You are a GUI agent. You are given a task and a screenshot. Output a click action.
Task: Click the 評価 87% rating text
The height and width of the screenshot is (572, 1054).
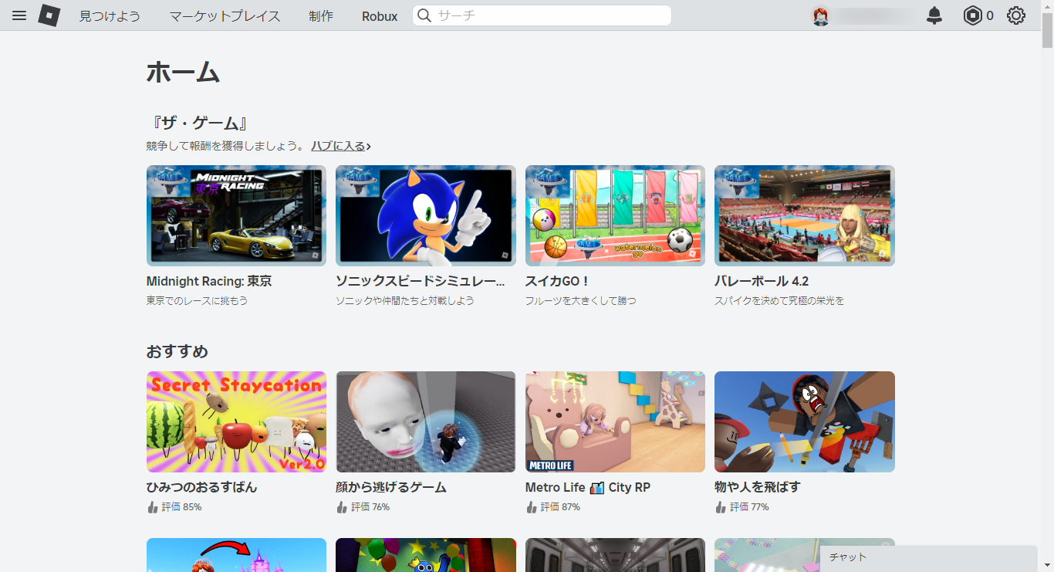click(x=561, y=507)
